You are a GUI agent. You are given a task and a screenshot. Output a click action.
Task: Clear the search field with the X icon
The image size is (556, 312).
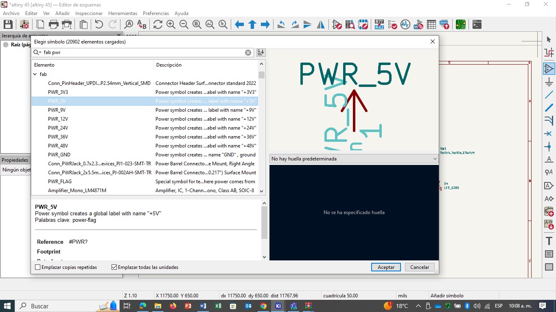pos(248,52)
